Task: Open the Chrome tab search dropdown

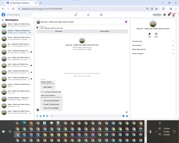Action: (3, 3)
